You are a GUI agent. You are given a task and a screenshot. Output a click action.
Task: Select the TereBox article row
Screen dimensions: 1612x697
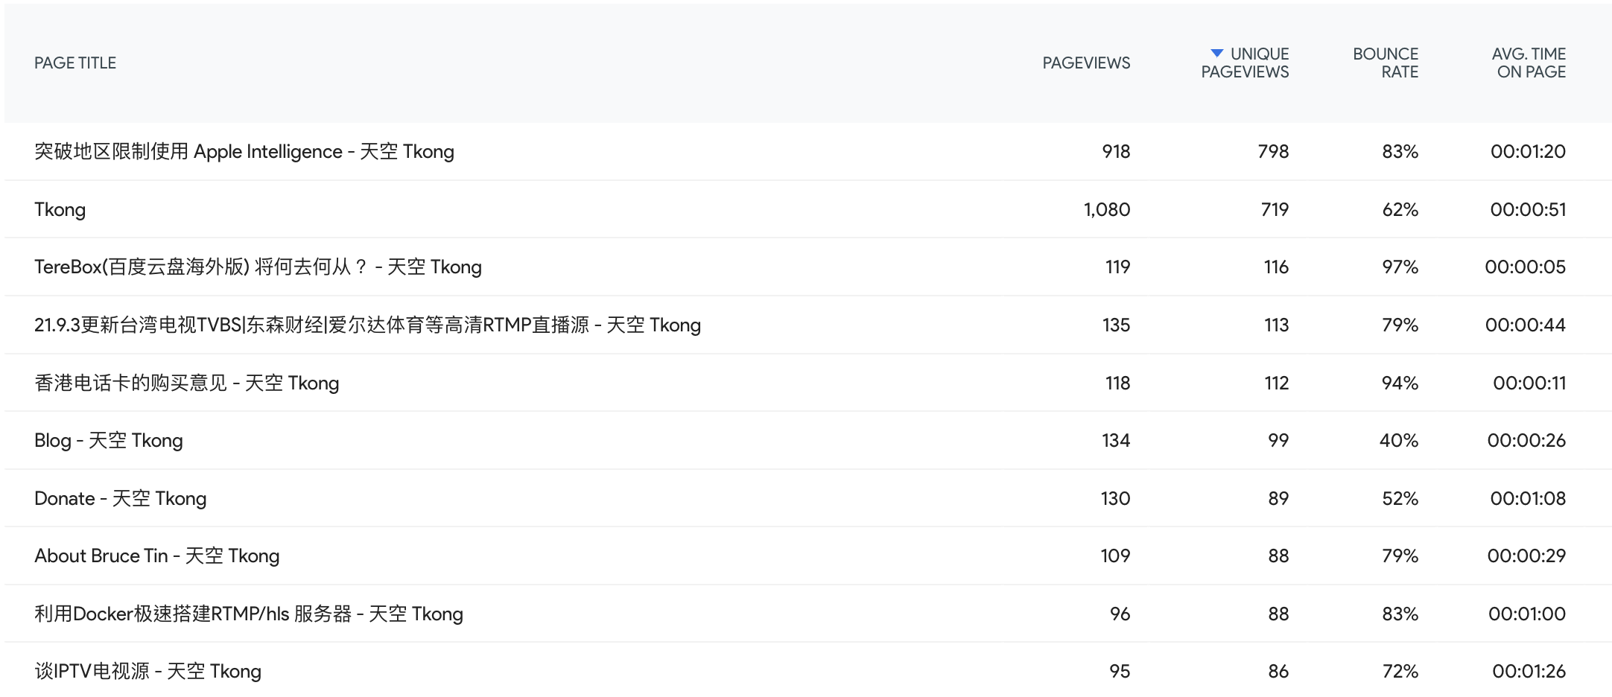(258, 267)
